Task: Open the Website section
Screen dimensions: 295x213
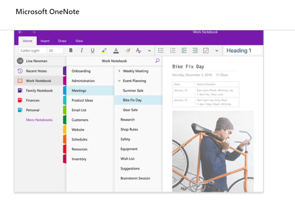Action: [x=90, y=130]
